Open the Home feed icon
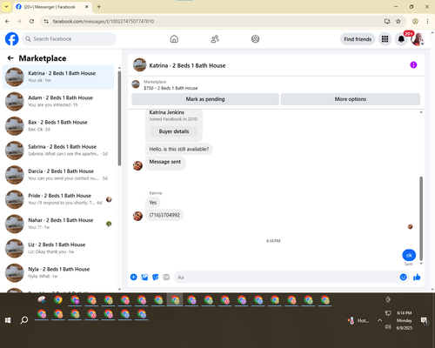 pyautogui.click(x=174, y=39)
